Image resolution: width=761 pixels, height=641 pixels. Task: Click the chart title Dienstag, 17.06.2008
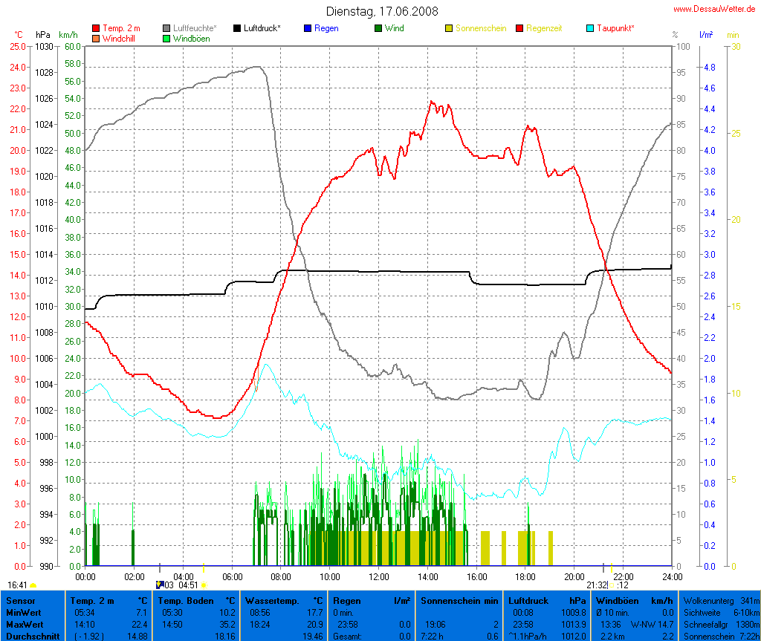pos(382,11)
